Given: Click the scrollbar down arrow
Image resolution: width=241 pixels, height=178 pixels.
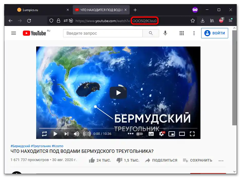Looking at the screenshot, I should coord(234,172).
